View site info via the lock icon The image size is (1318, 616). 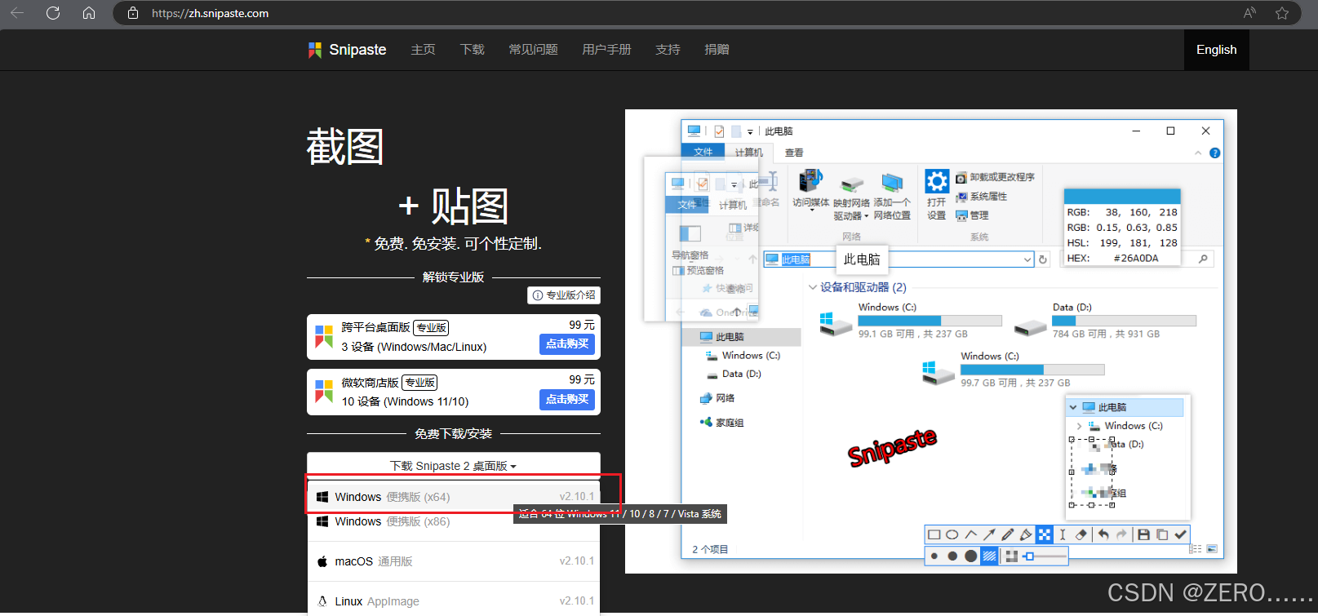pyautogui.click(x=133, y=13)
